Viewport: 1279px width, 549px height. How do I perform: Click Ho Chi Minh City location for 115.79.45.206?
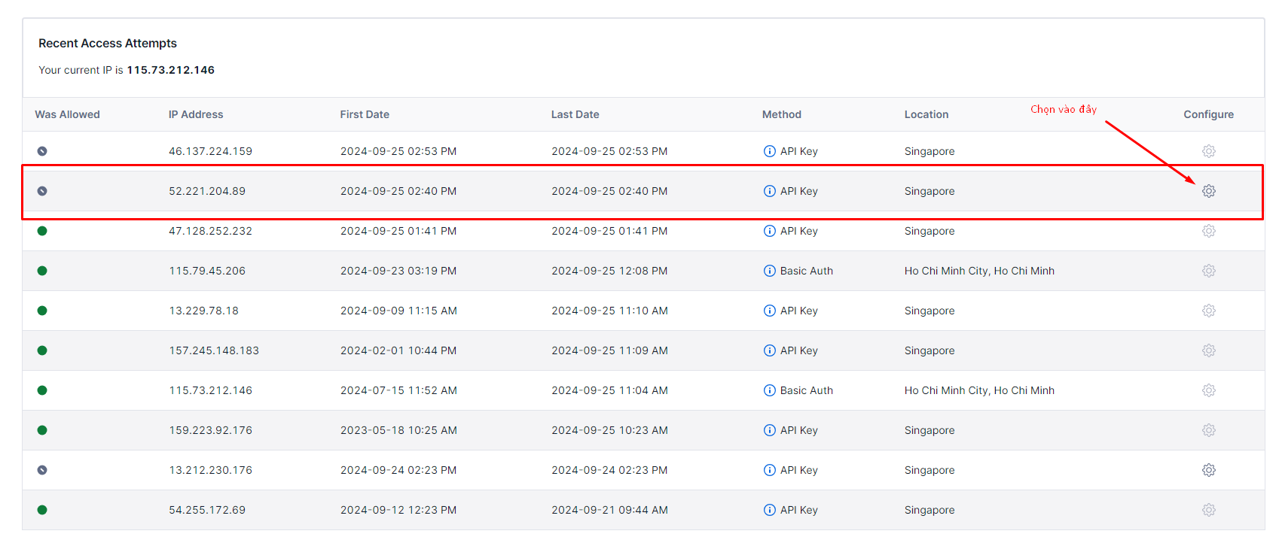tap(978, 271)
